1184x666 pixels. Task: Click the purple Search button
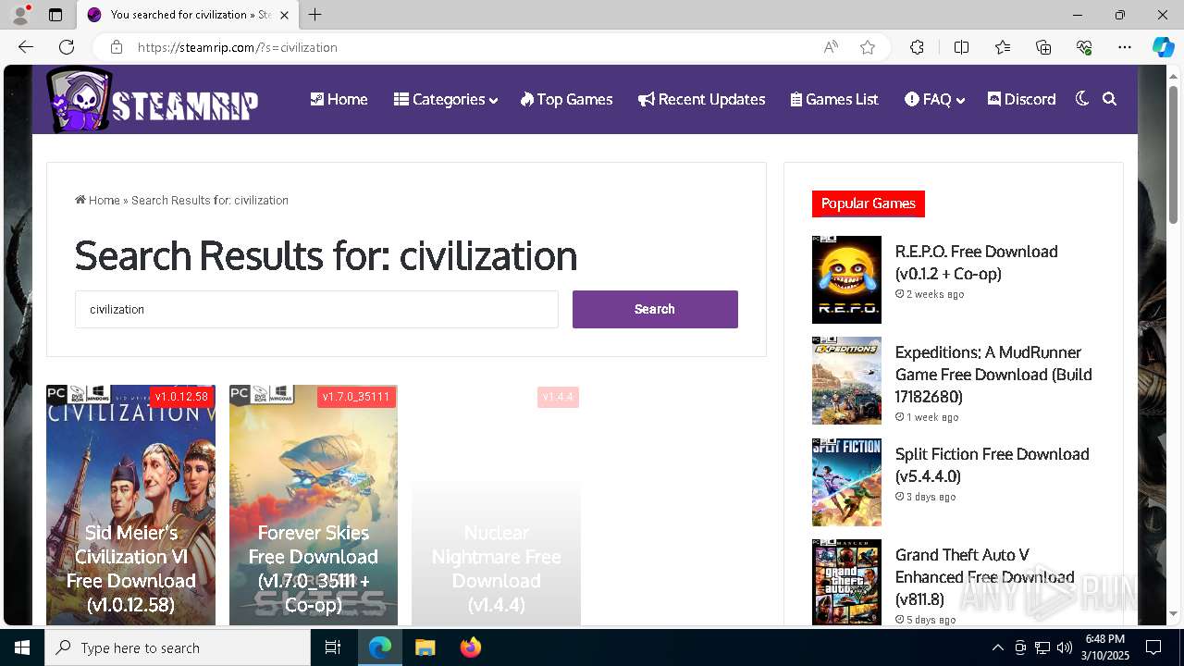655,309
